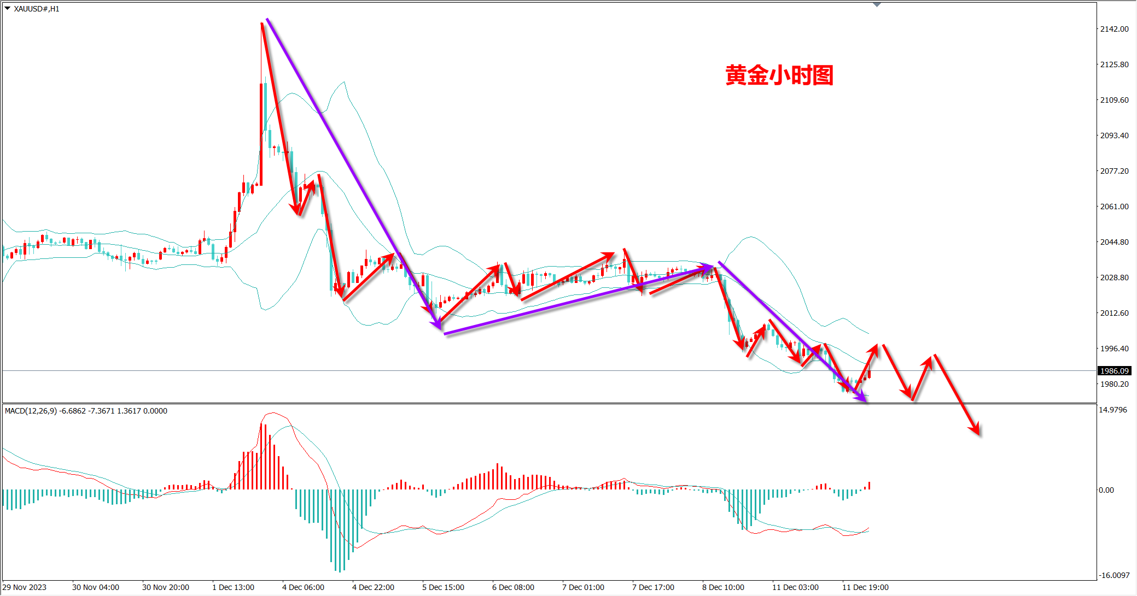Screen dimensions: 1137x596
Task: Select the red 黄金小时图 text label
Action: click(779, 75)
